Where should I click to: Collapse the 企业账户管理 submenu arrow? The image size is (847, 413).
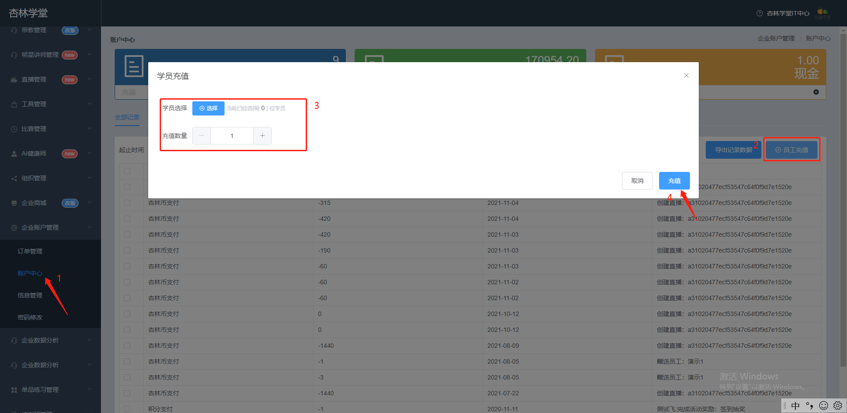(90, 227)
